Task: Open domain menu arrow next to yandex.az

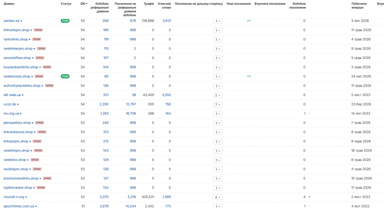Action: tap(21, 21)
